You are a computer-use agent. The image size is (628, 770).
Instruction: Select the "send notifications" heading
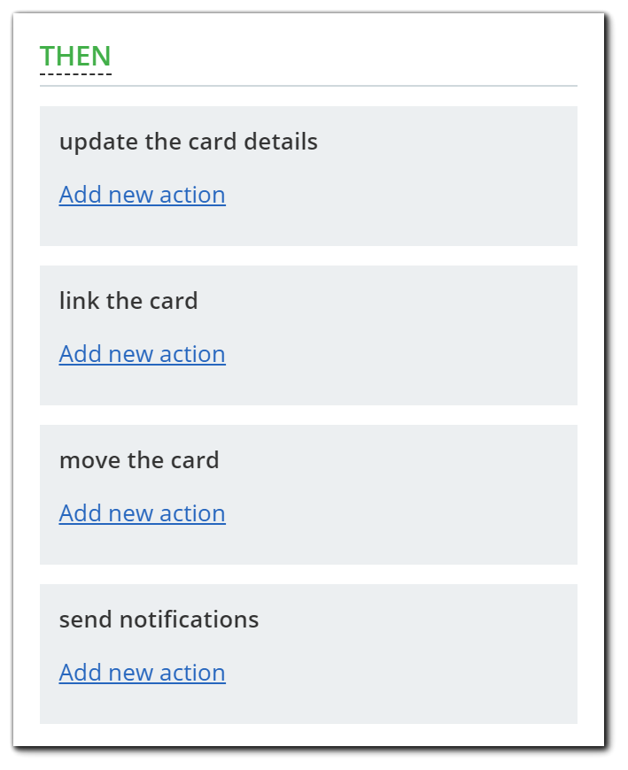(x=159, y=620)
